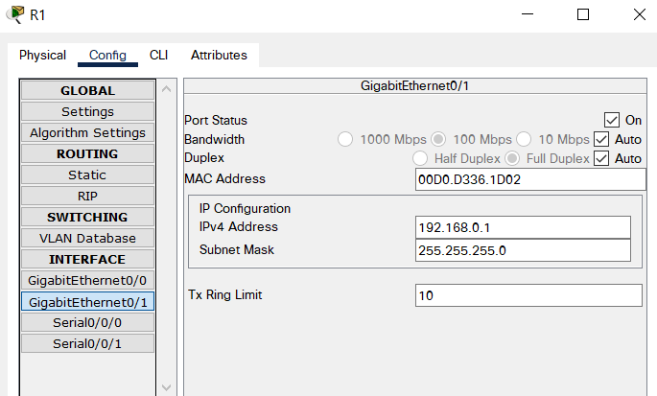The width and height of the screenshot is (657, 396).
Task: Click the Tx Ring Limit field
Action: (528, 295)
